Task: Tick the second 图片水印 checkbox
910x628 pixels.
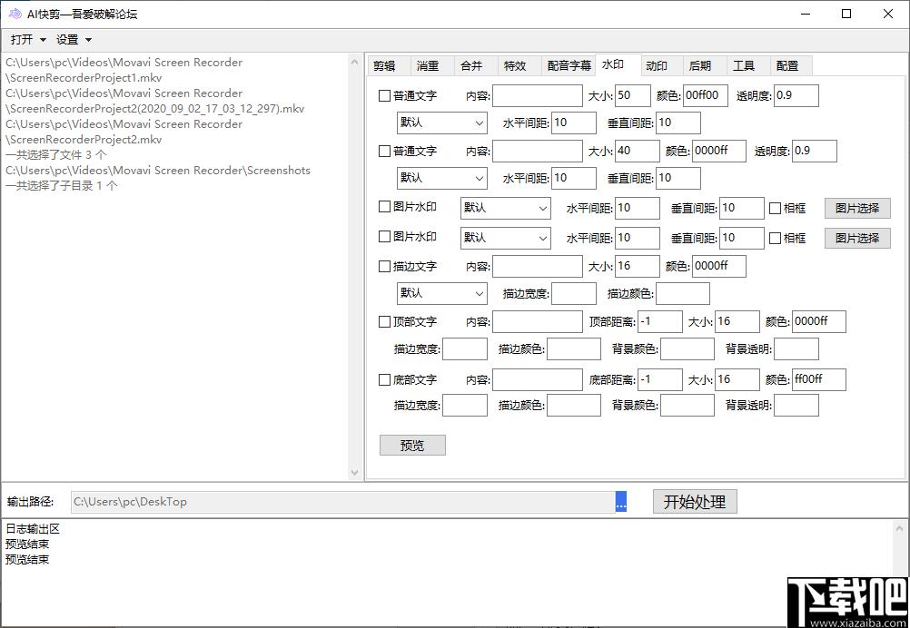Action: click(x=384, y=236)
